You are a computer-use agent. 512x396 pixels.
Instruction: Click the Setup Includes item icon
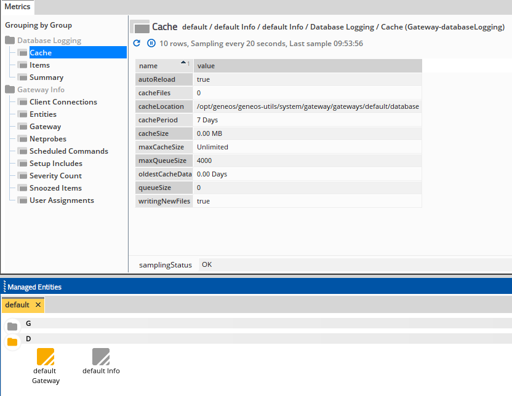pos(23,164)
